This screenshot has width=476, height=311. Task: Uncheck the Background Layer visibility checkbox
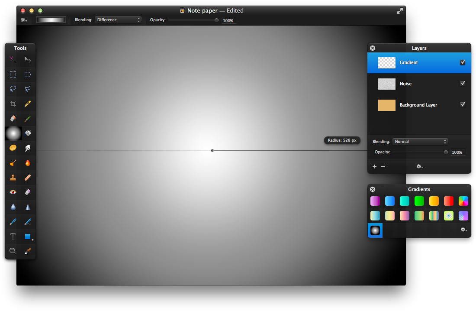point(463,105)
